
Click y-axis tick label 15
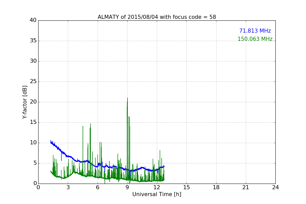coord(33,122)
